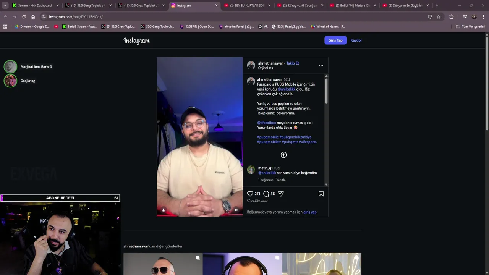Screen dimensions: 489x275
Task: Click the browser forward arrow
Action: [x=15, y=17]
